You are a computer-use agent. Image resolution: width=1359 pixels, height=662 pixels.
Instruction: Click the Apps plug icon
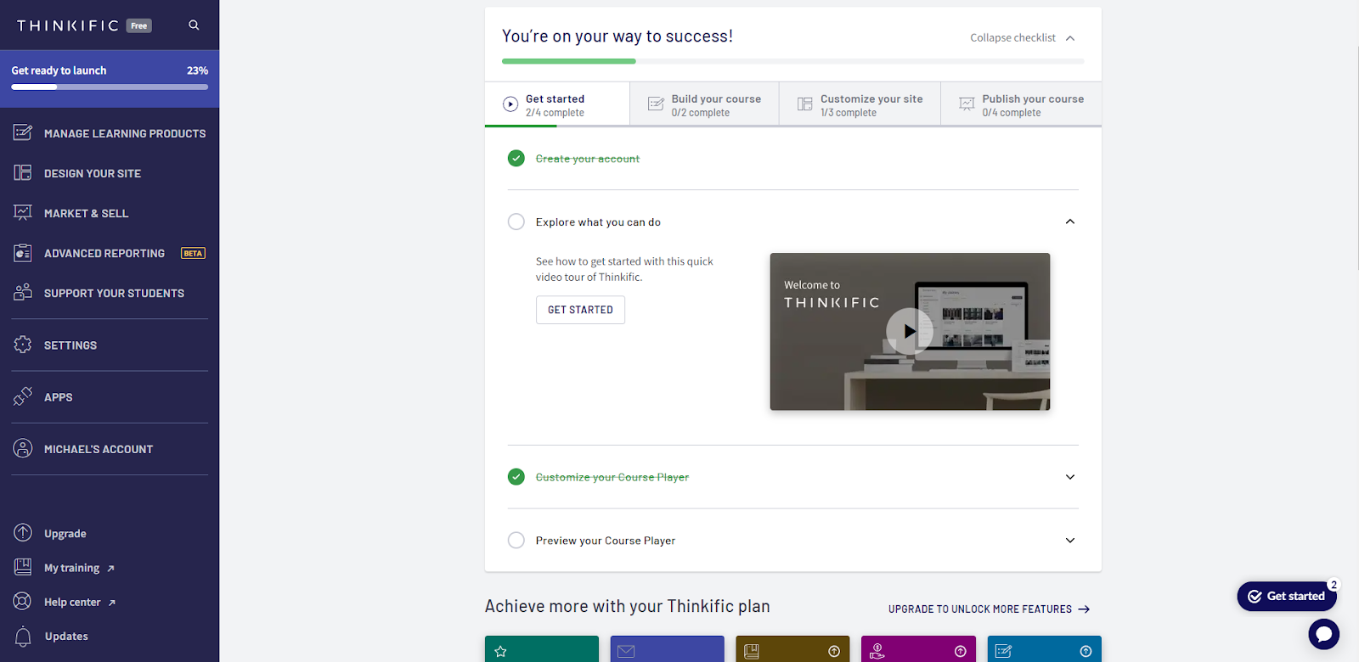23,396
